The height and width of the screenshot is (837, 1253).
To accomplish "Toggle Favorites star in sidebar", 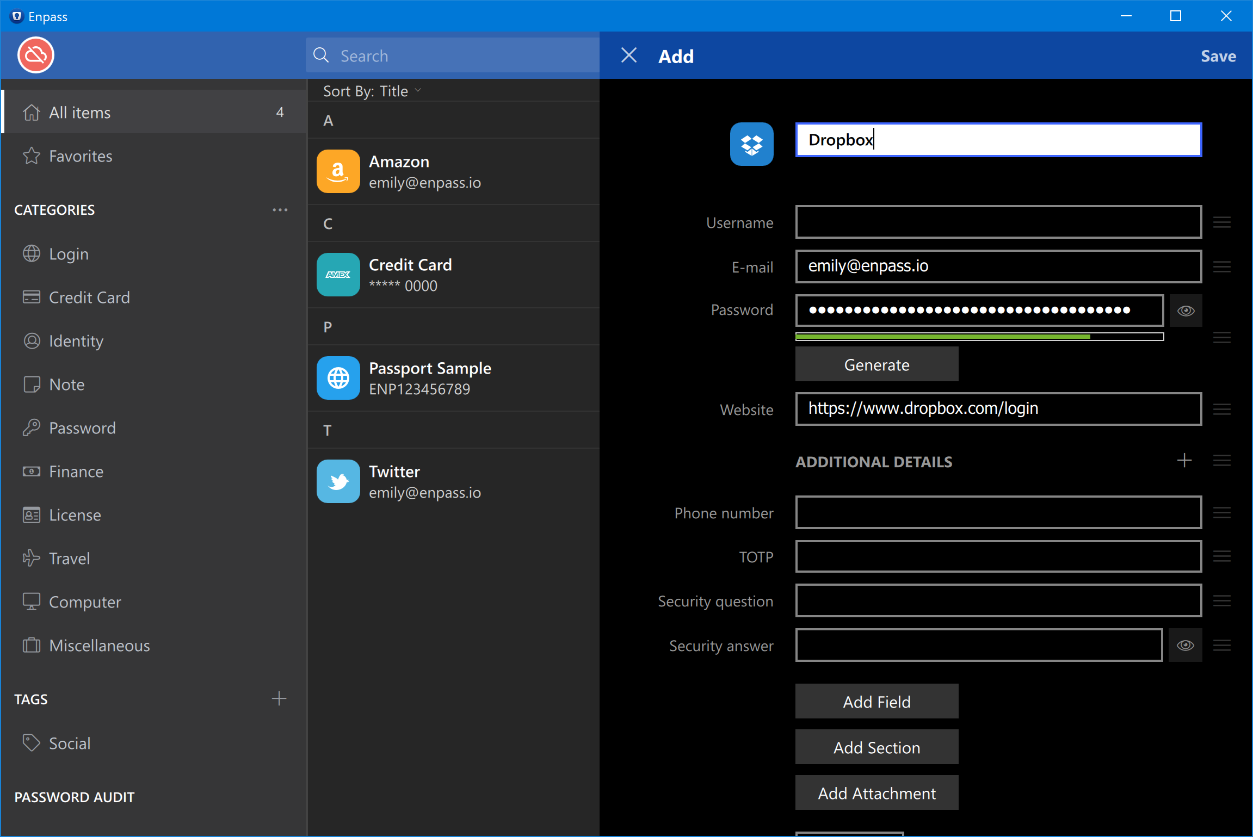I will click(32, 156).
